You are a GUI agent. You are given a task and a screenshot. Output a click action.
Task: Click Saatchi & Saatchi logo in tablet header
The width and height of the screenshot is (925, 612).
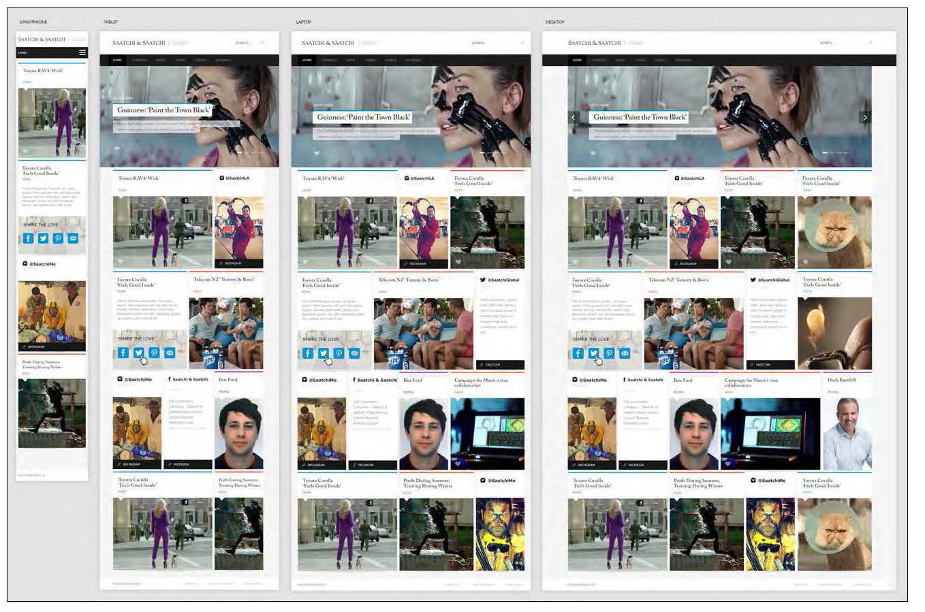tap(139, 43)
